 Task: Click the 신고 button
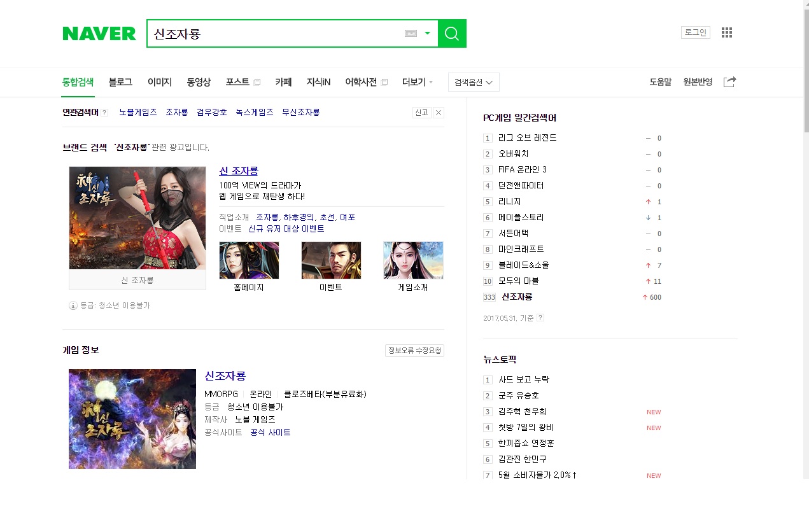[x=421, y=113]
